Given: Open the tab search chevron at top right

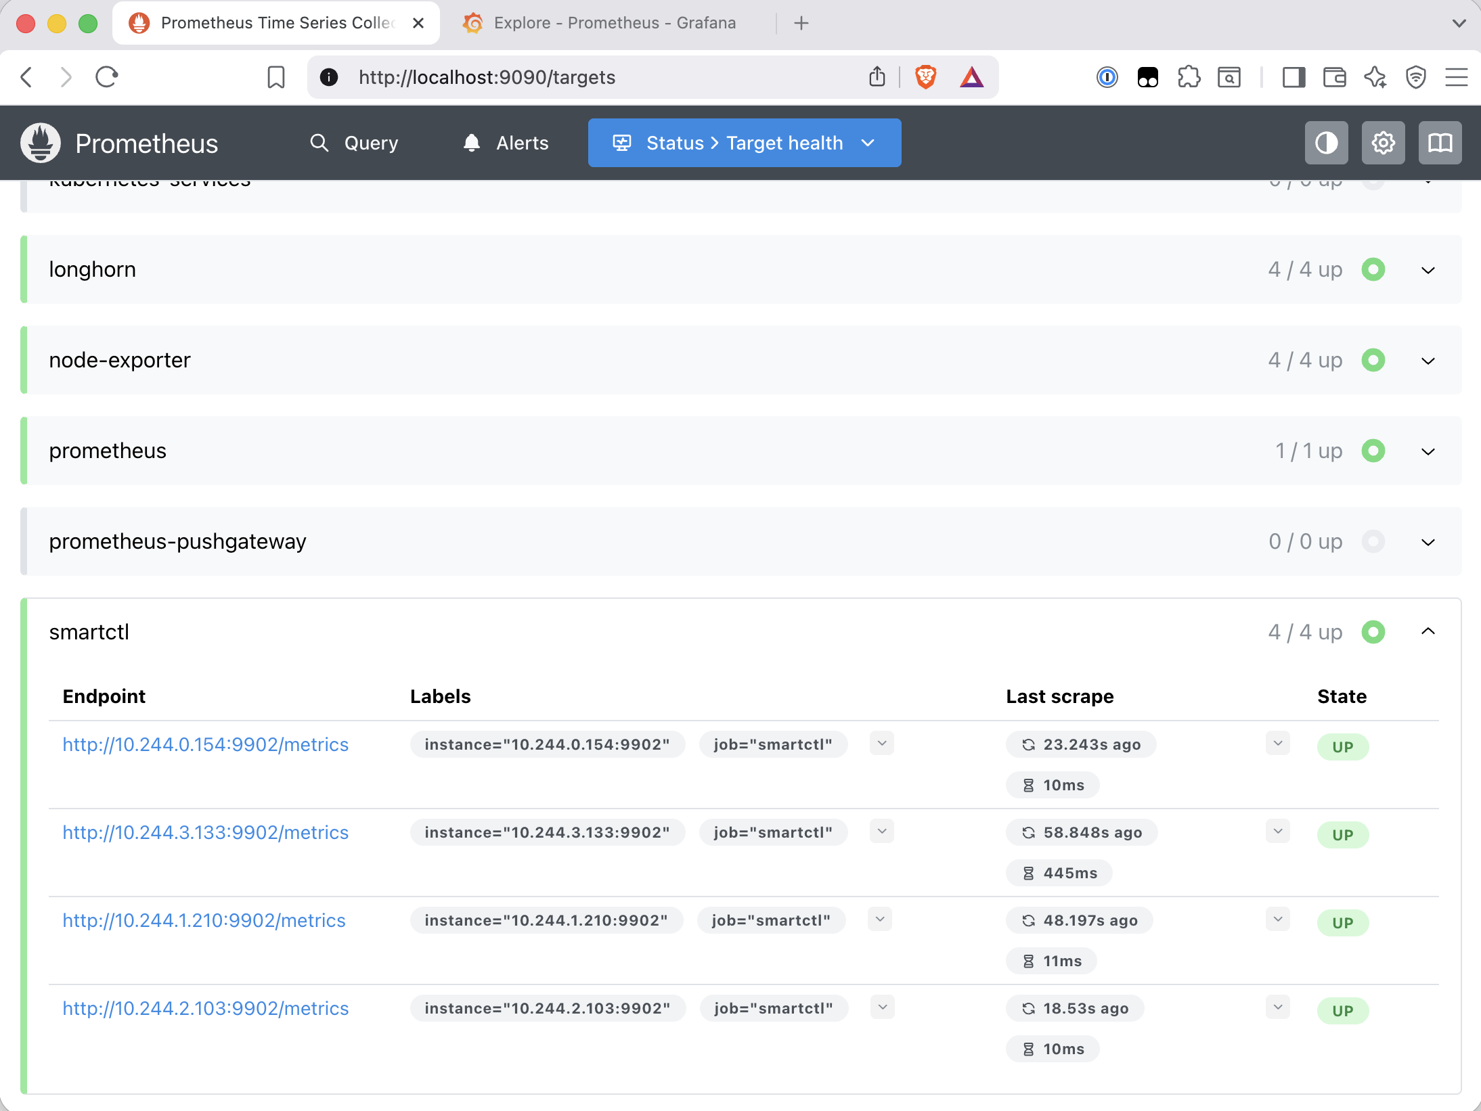Looking at the screenshot, I should (1459, 23).
